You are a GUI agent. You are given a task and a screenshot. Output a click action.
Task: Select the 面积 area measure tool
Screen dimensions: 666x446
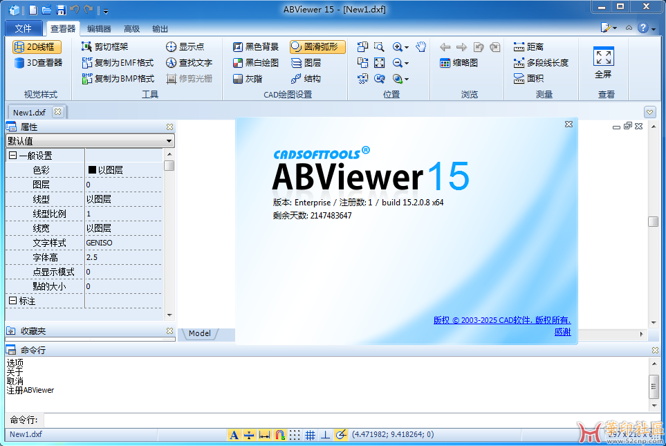[528, 79]
